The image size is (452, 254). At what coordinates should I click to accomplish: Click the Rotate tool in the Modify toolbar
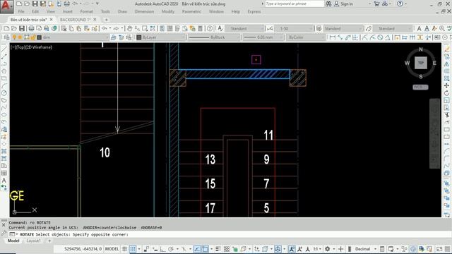point(446,93)
